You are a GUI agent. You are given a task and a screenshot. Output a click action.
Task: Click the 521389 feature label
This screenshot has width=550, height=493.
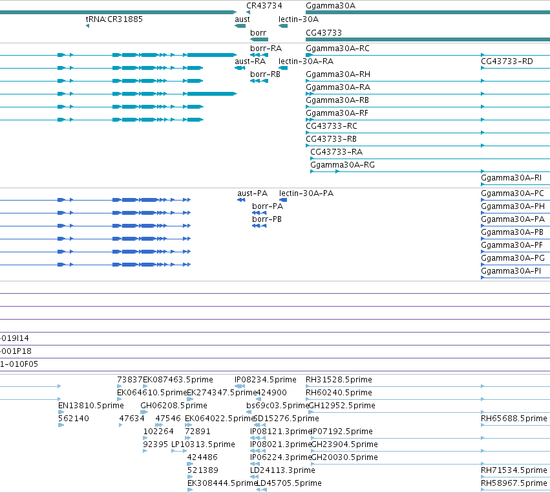(203, 470)
